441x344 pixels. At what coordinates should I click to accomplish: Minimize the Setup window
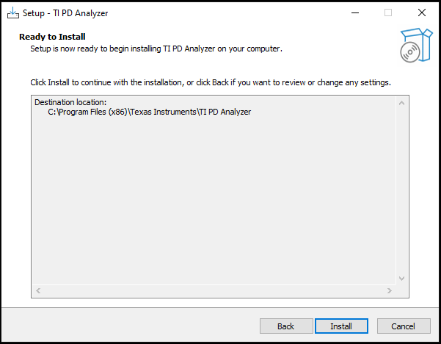(354, 13)
